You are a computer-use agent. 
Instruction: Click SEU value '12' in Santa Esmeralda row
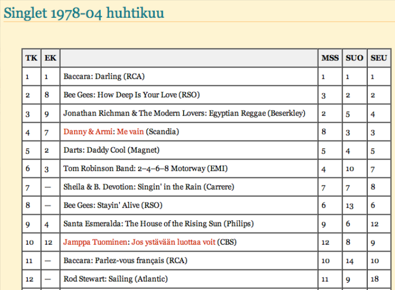(374, 224)
